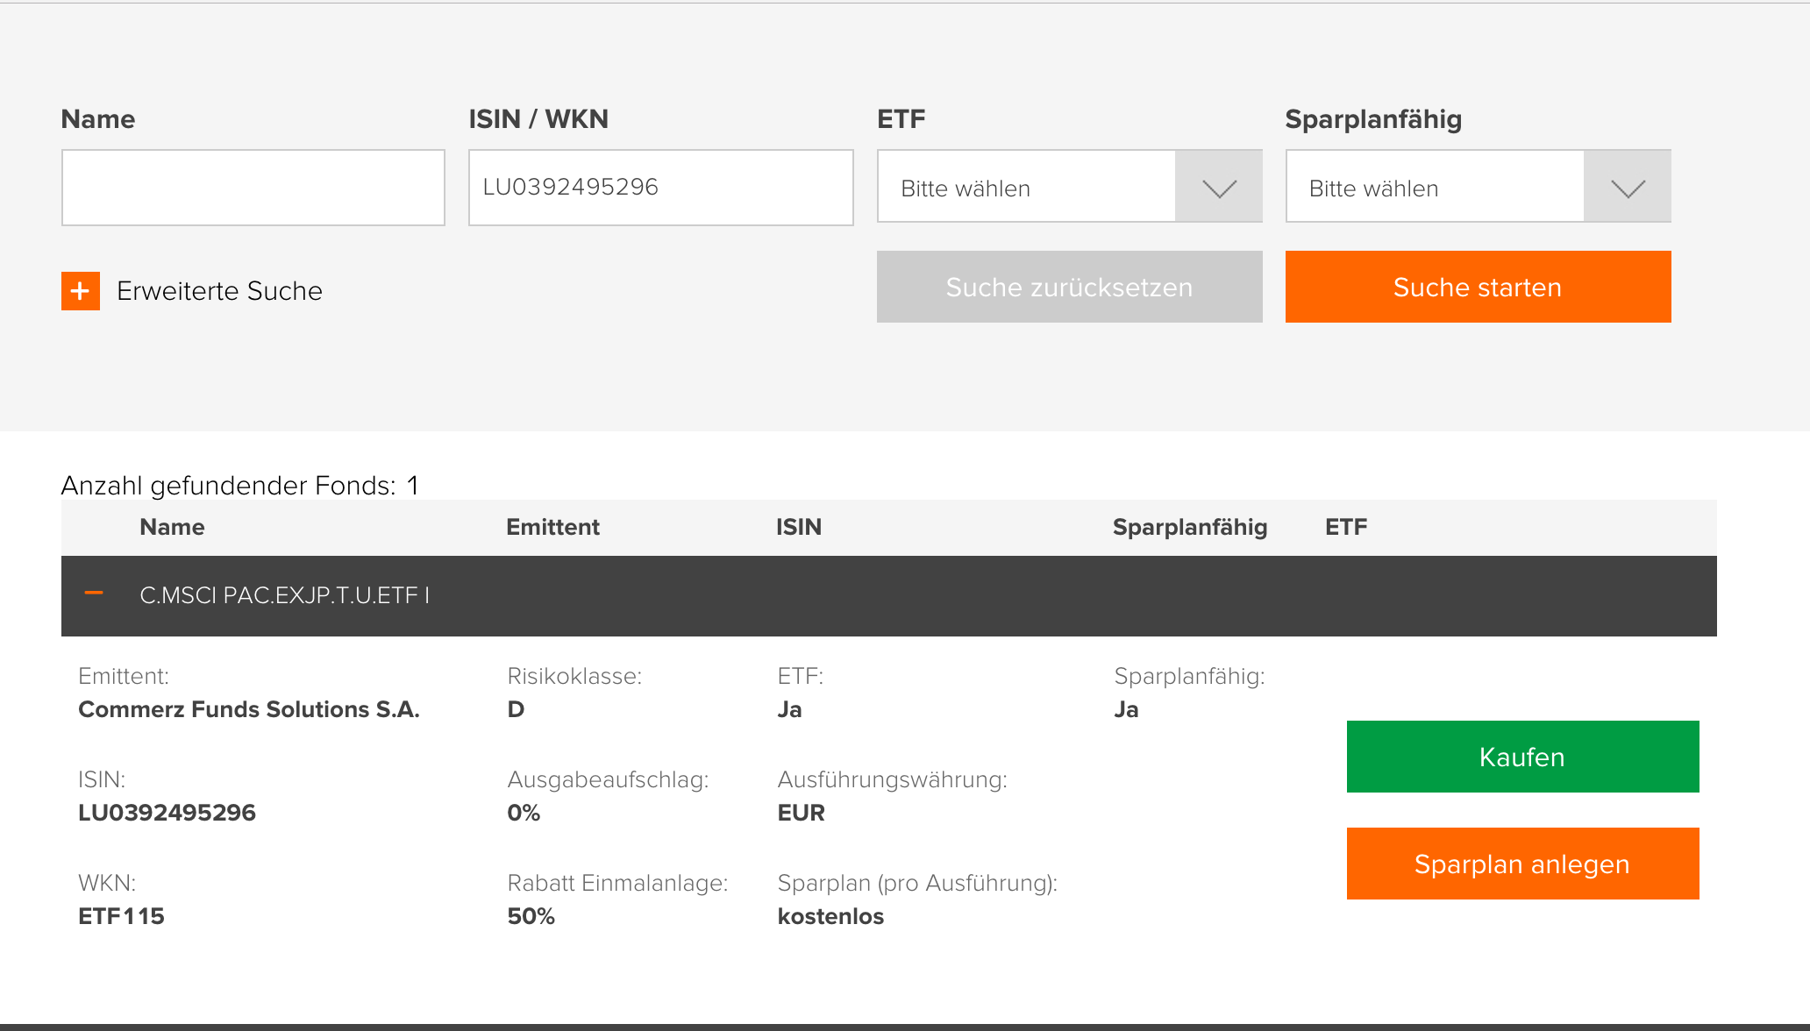This screenshot has width=1810, height=1031.
Task: Click the orange plus icon for Erweiterte Suche
Action: click(80, 291)
